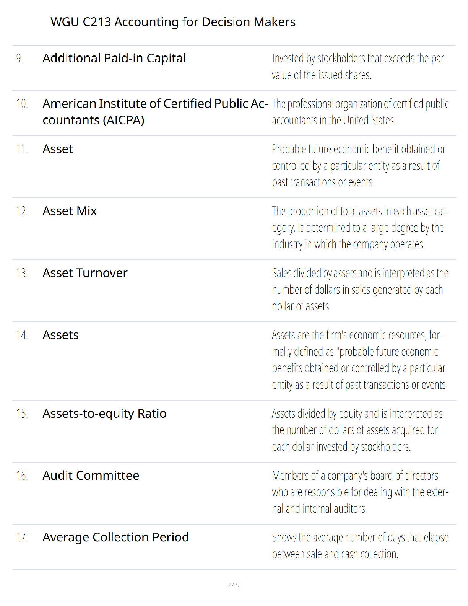
Task: Click the definition 'Assets divided by equity'
Action: pos(357,430)
